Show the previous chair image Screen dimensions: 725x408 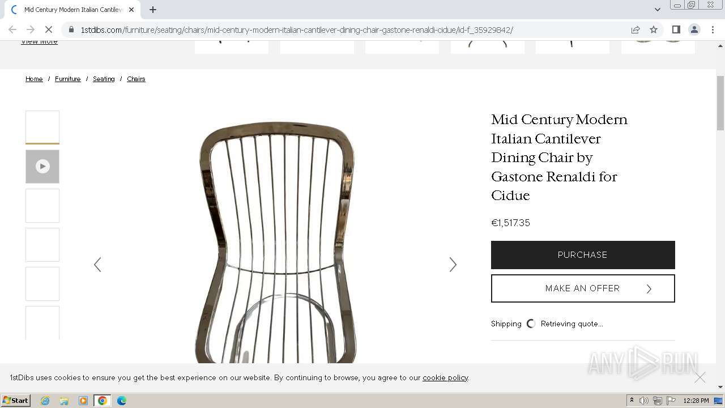97,265
